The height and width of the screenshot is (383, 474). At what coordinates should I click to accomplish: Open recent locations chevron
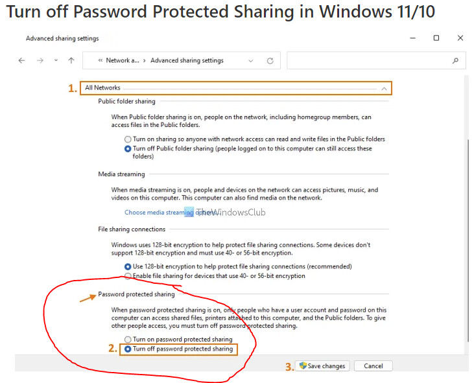pyautogui.click(x=56, y=60)
